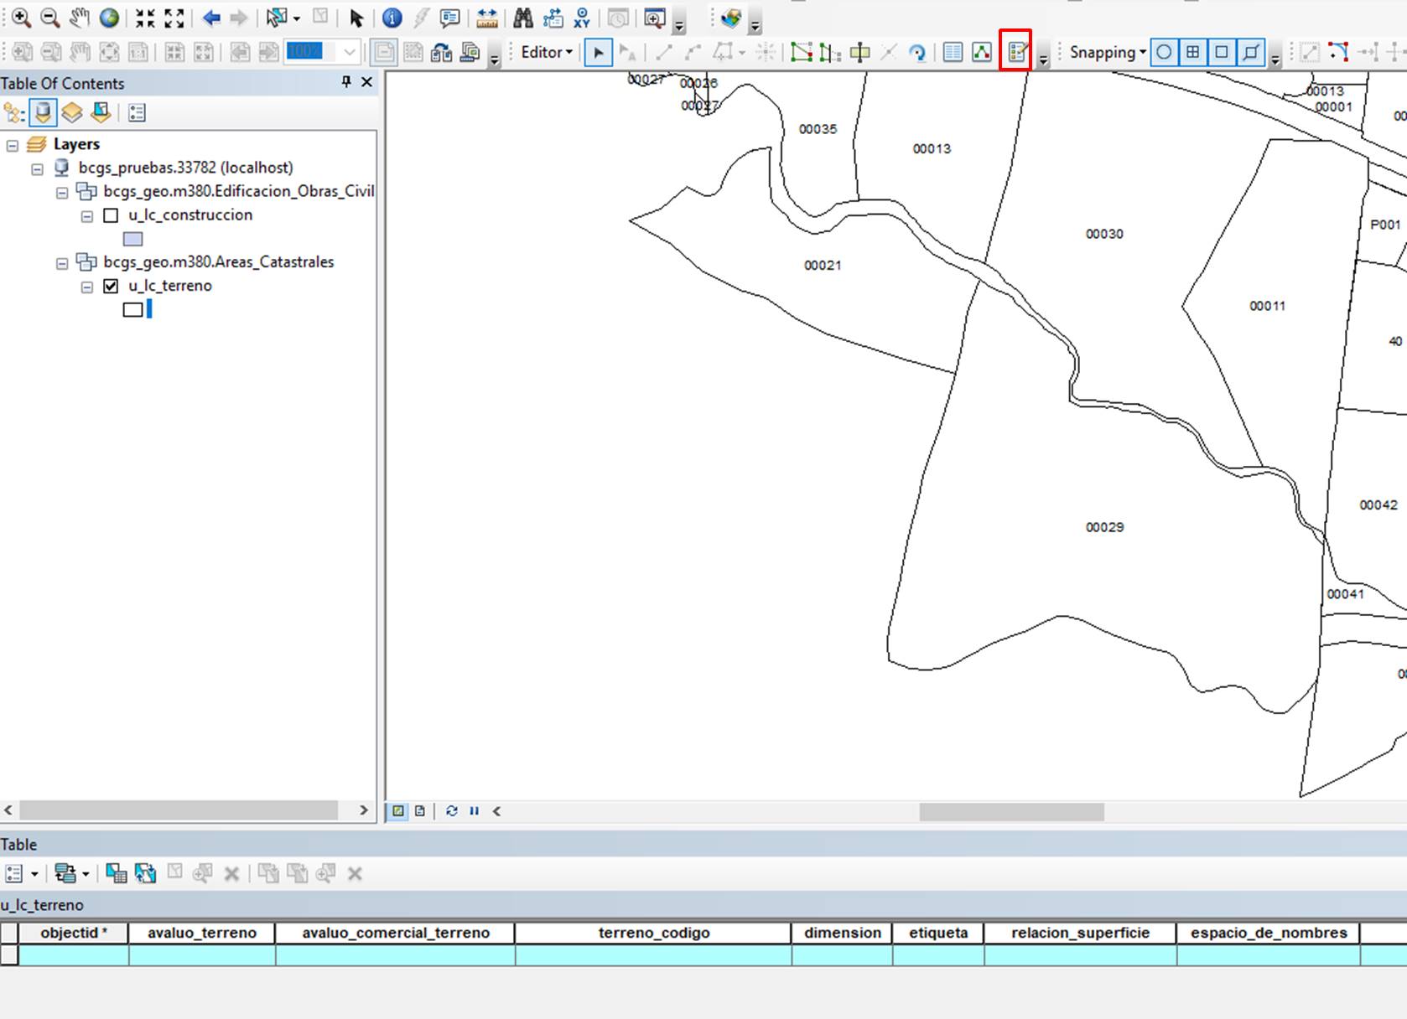Click the map horizontal scrollbar thumb
The height and width of the screenshot is (1019, 1407).
coord(1011,811)
